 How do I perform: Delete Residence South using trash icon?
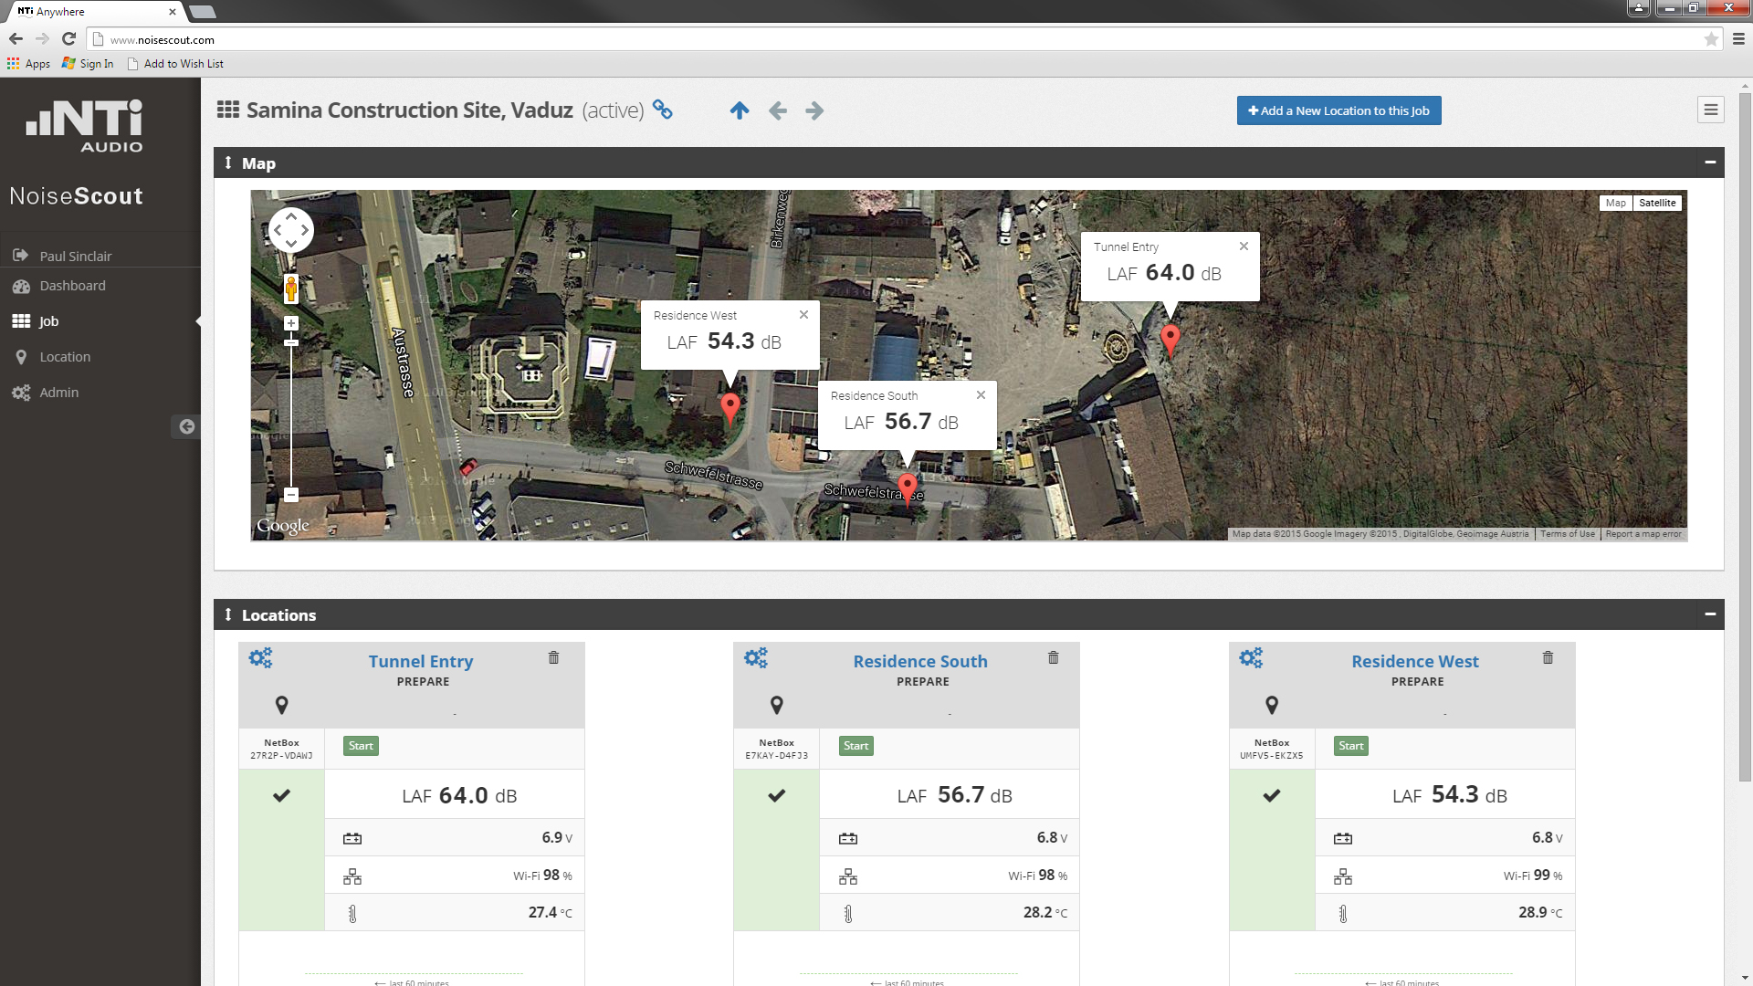pos(1053,658)
